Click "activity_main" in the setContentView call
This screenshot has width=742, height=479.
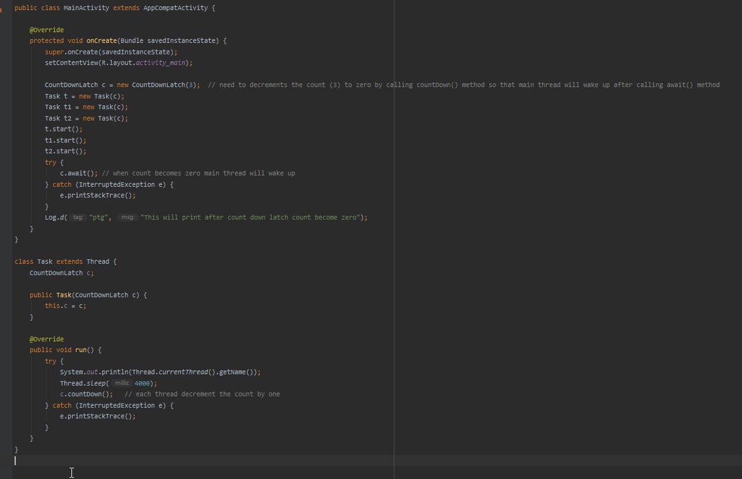(x=160, y=63)
